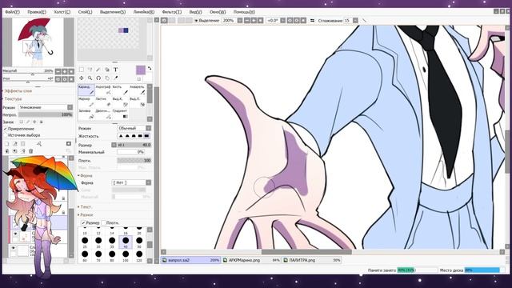This screenshot has width=512, height=288.
Task: Choose the Заливка bucket fill tool
Action: (86, 114)
